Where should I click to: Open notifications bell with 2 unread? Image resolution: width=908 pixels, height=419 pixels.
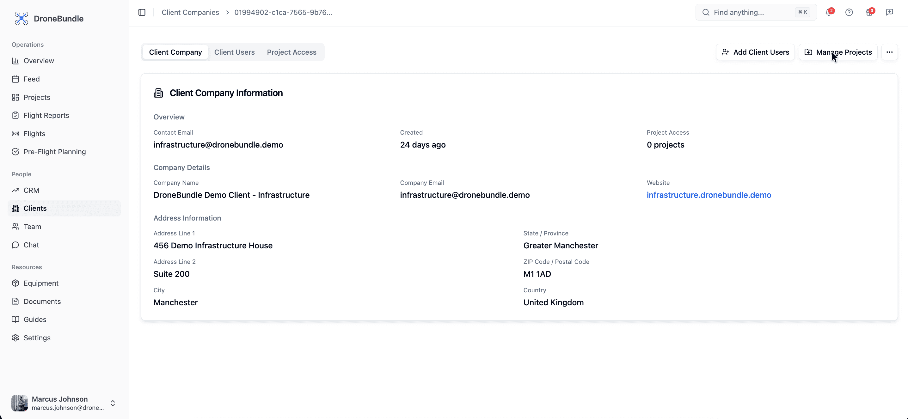(x=829, y=12)
